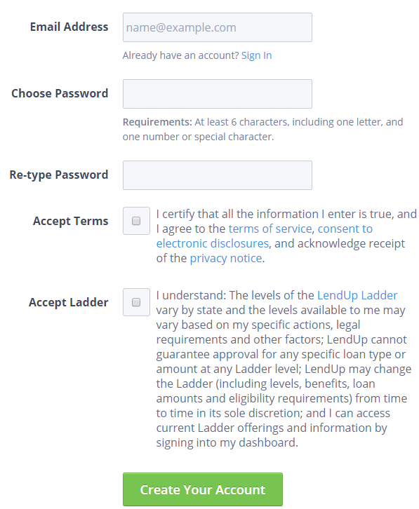Open the Sign In link
Image resolution: width=419 pixels, height=509 pixels.
point(256,55)
